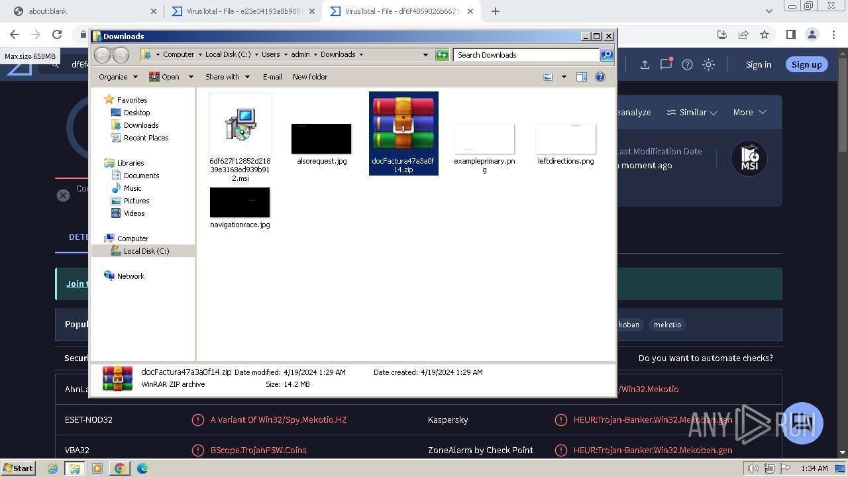
Task: Open Explorer help question mark icon
Action: pos(600,77)
